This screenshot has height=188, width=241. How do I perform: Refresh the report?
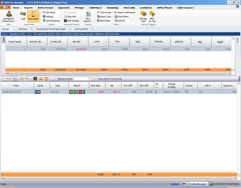coord(120,21)
